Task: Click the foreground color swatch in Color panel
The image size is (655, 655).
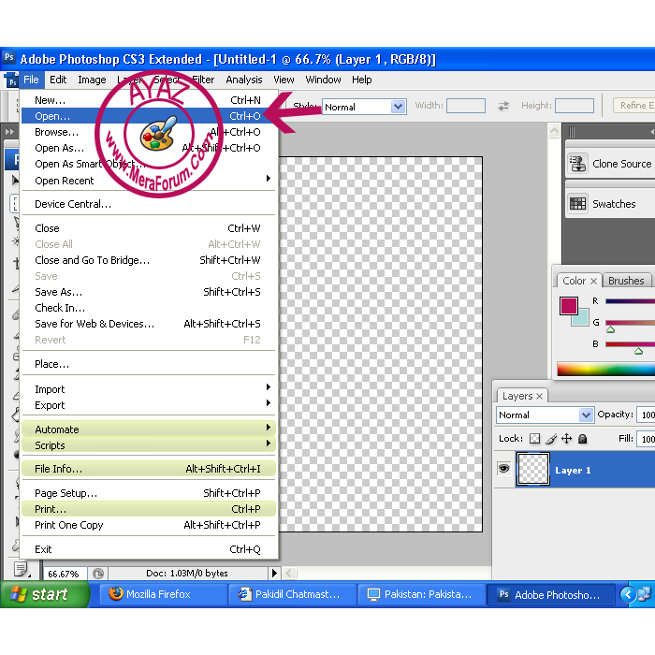Action: [569, 305]
